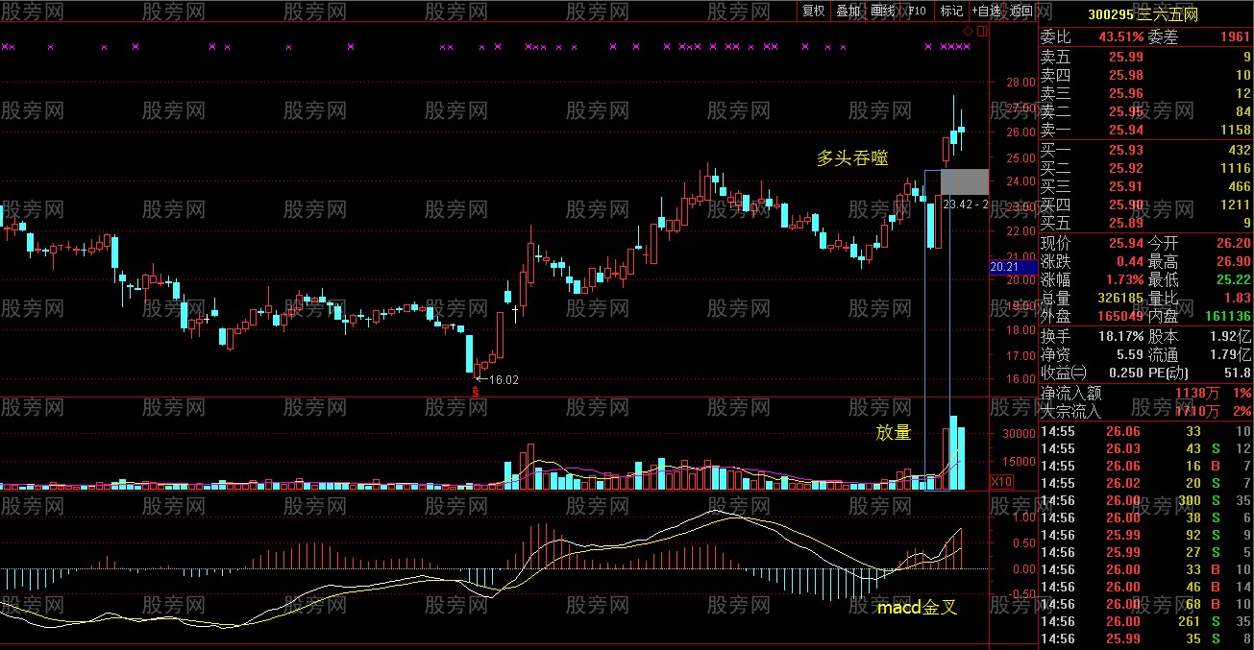This screenshot has width=1254, height=650.
Task: Select trade row 14:55 26.03 volume 43
Action: (1145, 448)
